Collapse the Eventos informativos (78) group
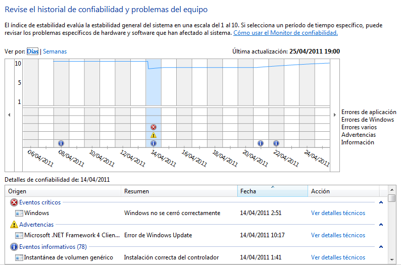401x265 pixels. click(x=381, y=247)
